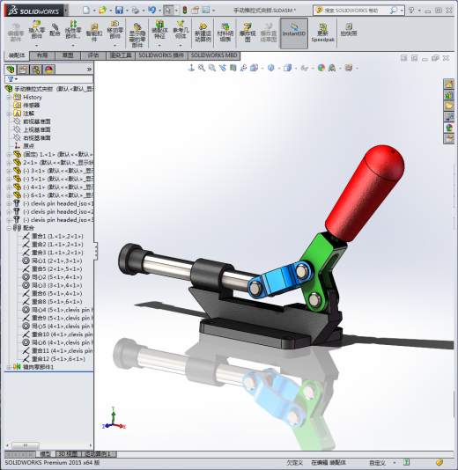
Task: Click the help question mark icon
Action: tap(411, 11)
